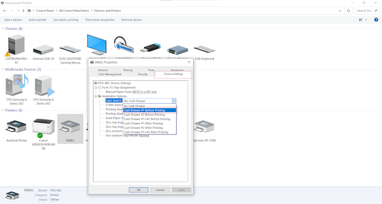Go back using the navigation back arrow
This screenshot has width=382, height=204.
click(x=5, y=11)
